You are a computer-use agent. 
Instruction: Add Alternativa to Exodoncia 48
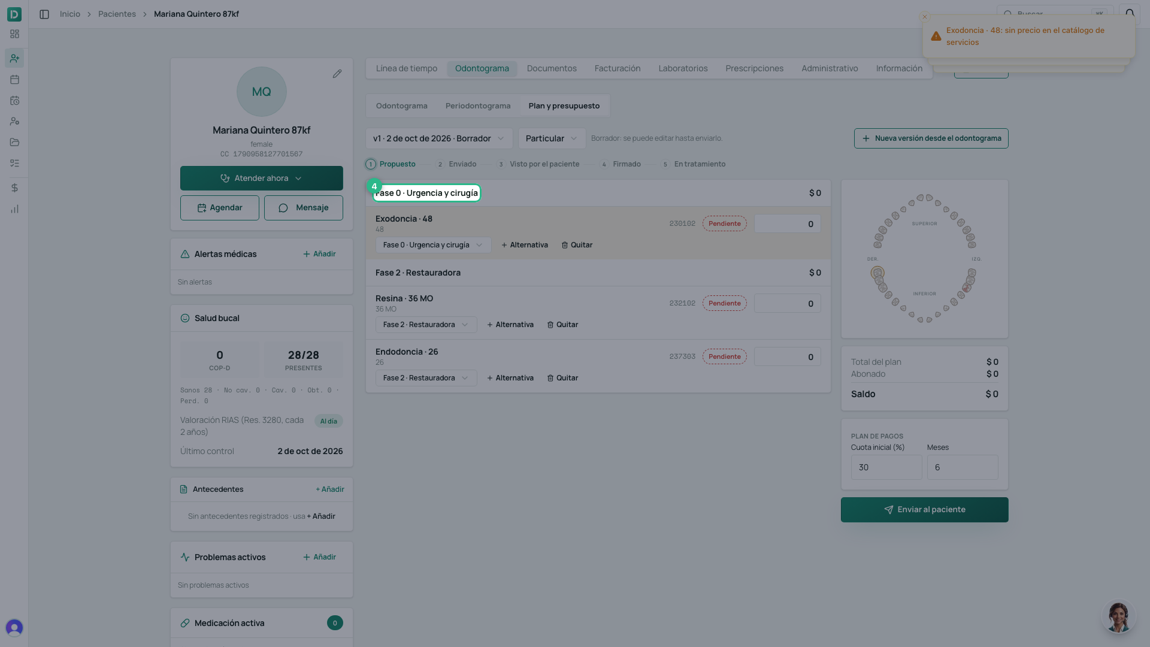pyautogui.click(x=525, y=245)
